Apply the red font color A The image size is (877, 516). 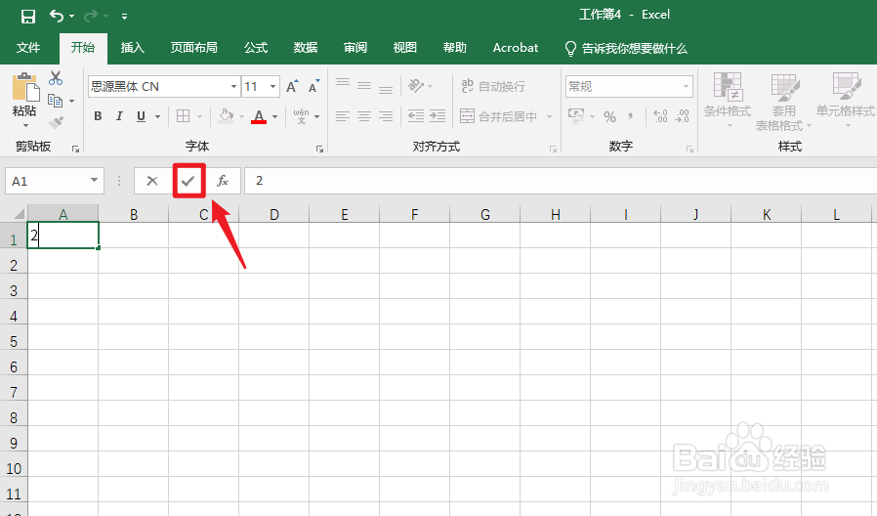[x=259, y=116]
